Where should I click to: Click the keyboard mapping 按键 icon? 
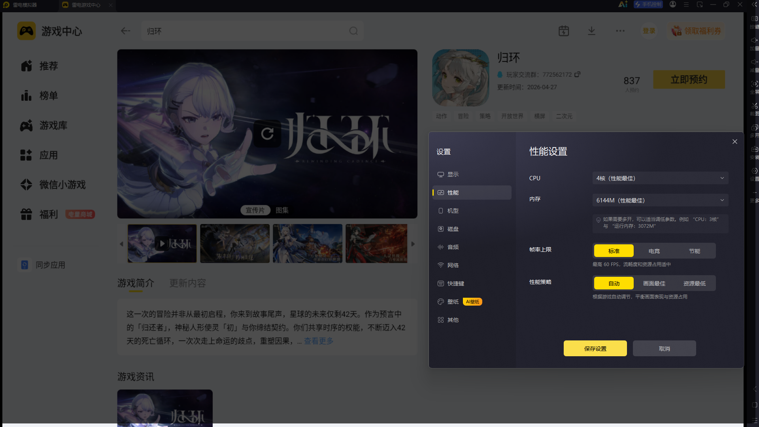click(x=754, y=19)
